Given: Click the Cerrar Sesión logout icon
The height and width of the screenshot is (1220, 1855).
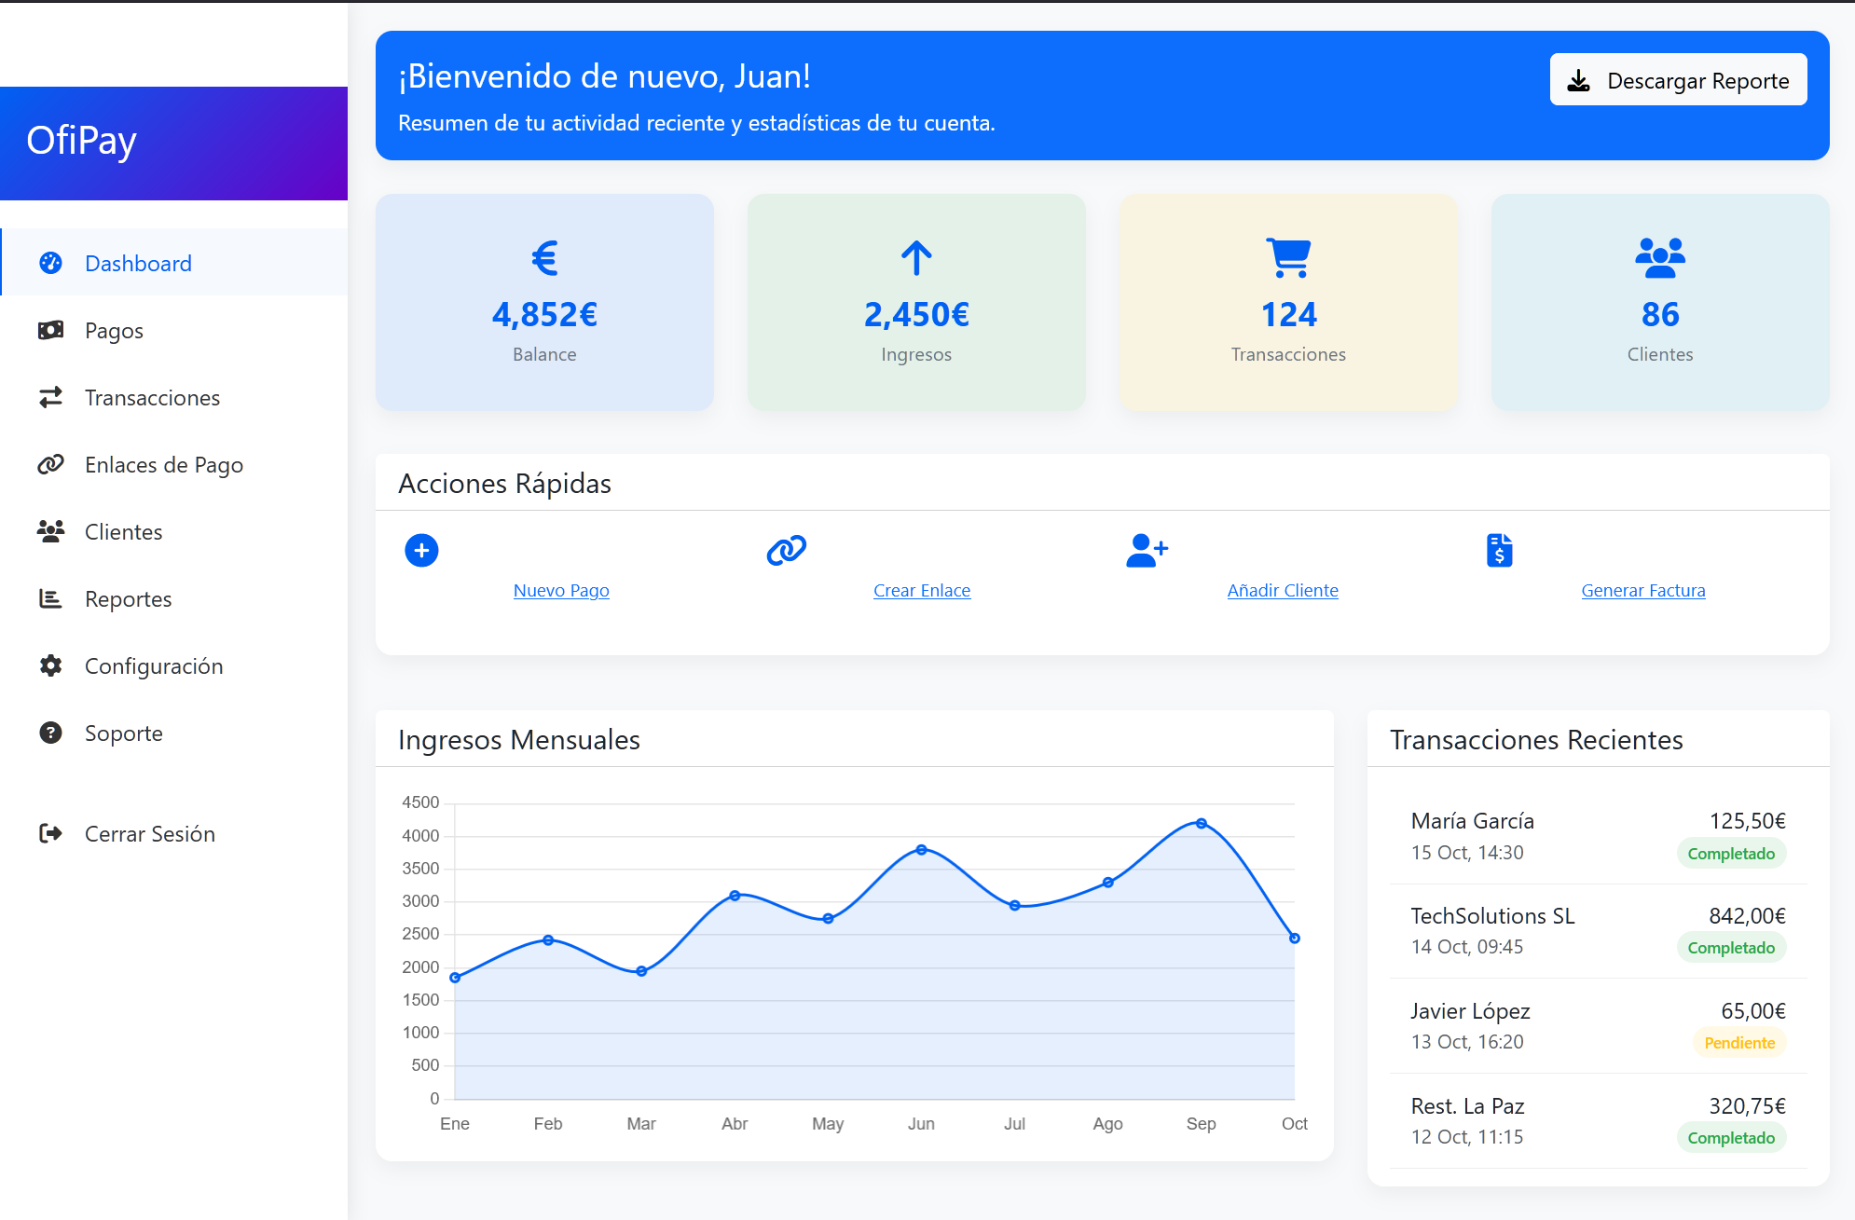Looking at the screenshot, I should [x=50, y=833].
